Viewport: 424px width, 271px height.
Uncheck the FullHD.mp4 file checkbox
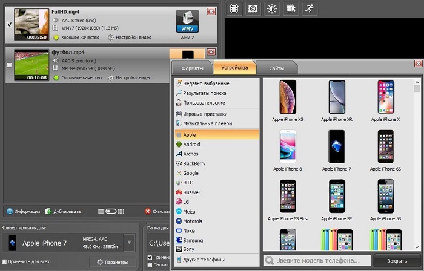point(10,25)
